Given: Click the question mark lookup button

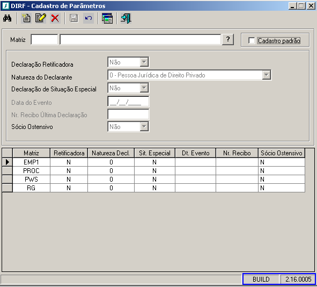Looking at the screenshot, I should [x=228, y=39].
